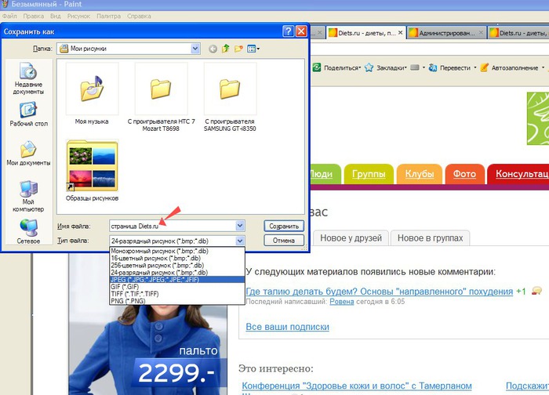
Task: Click the Back arrow icon in save dialog
Action: (213, 49)
